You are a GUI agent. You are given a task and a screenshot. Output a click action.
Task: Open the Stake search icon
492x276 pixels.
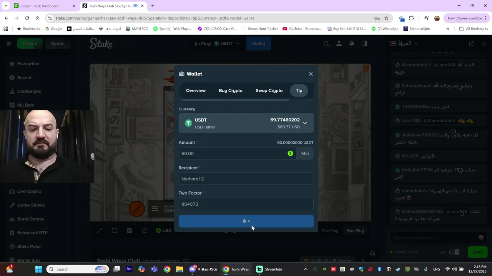coord(326,44)
